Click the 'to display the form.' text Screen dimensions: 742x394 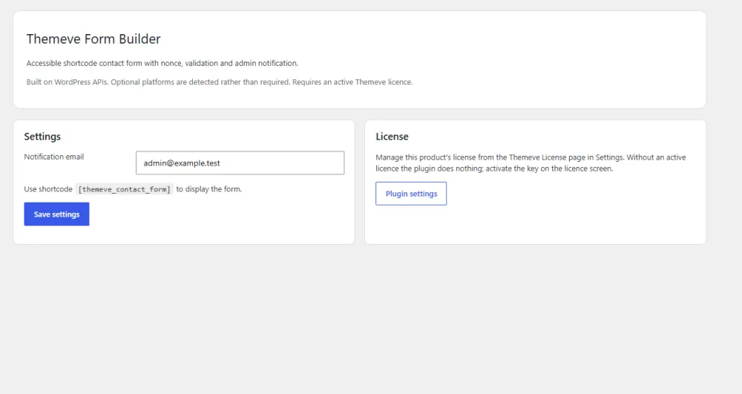point(209,188)
